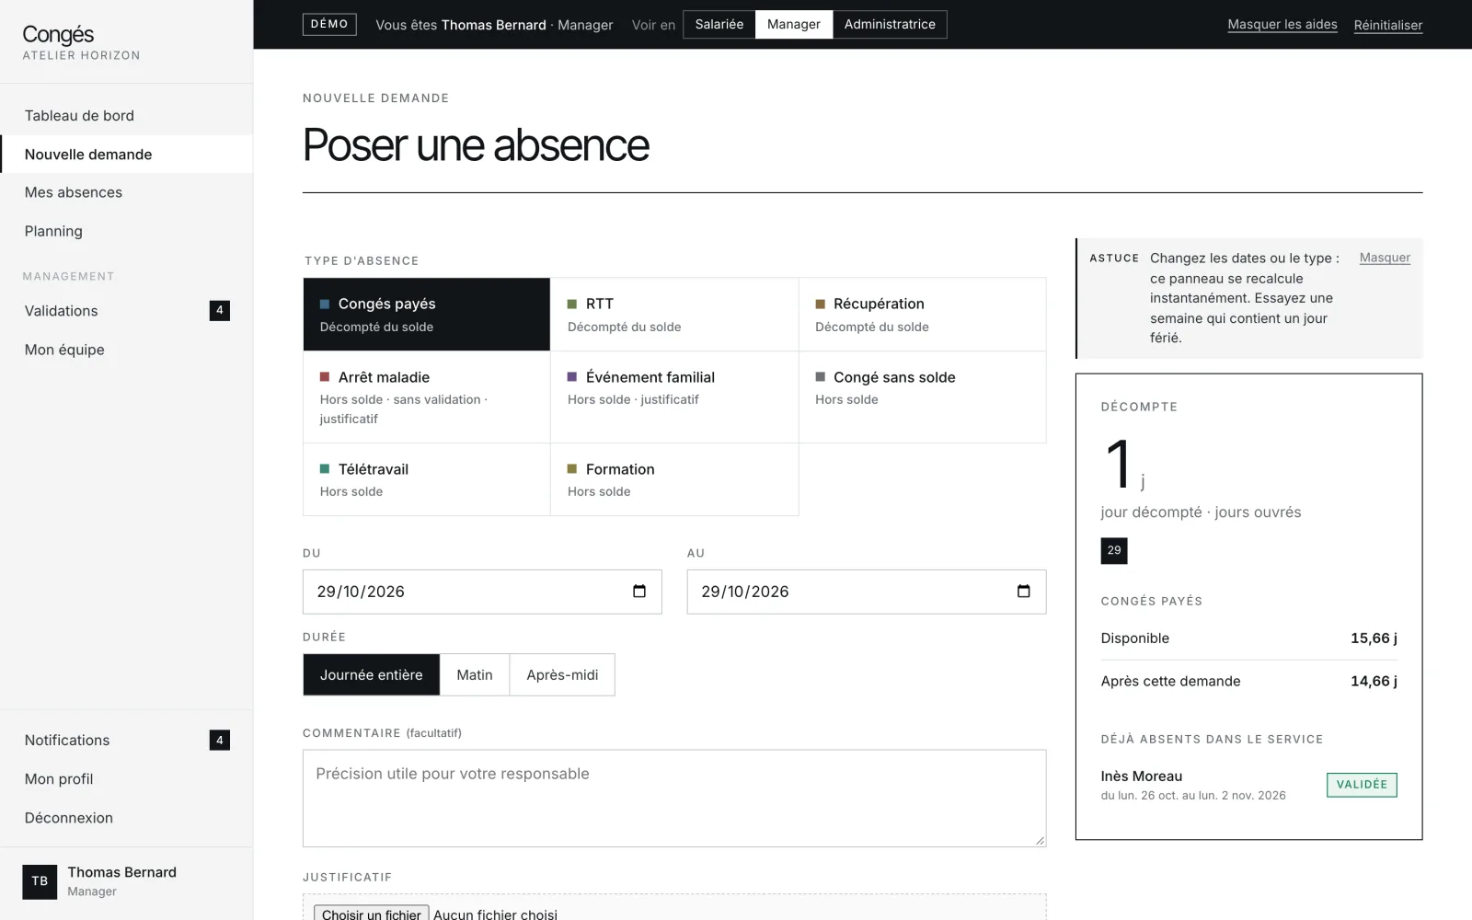1472x920 pixels.
Task: Click Masquer les aides link
Action: click(1282, 25)
